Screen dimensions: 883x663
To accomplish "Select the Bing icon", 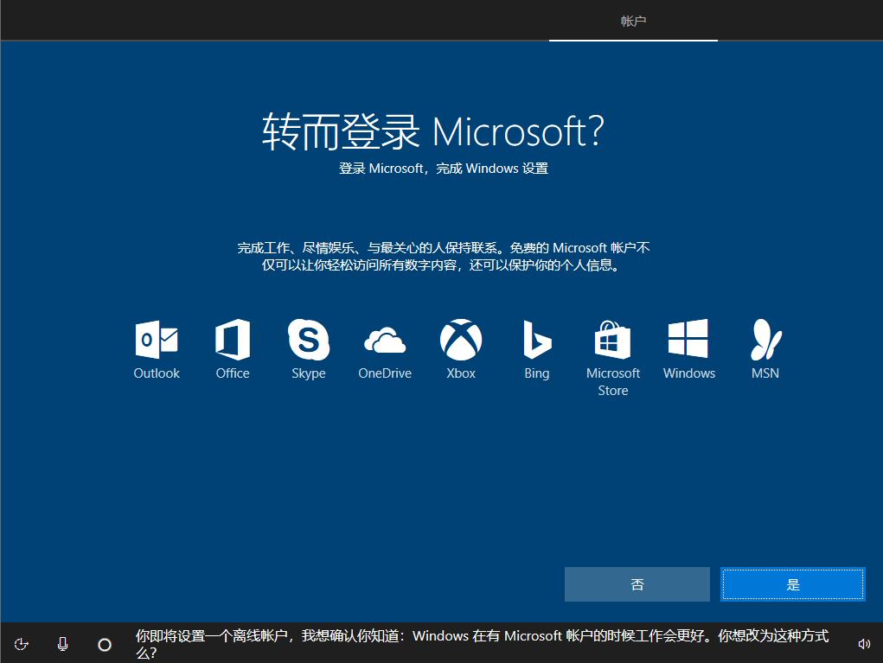I will click(536, 340).
